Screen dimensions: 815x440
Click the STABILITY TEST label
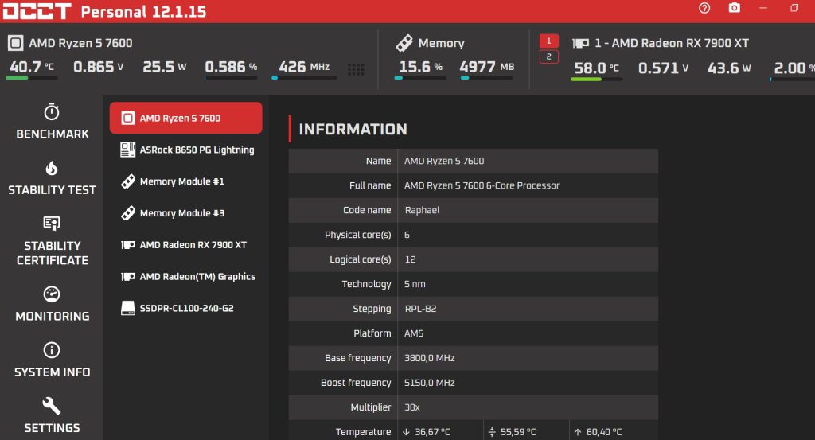pos(52,190)
